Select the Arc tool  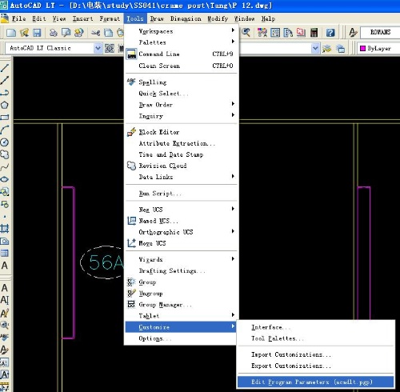[x=5, y=130]
